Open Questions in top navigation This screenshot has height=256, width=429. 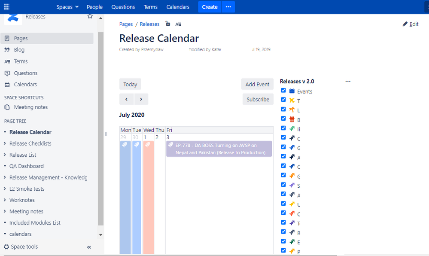[x=123, y=7]
